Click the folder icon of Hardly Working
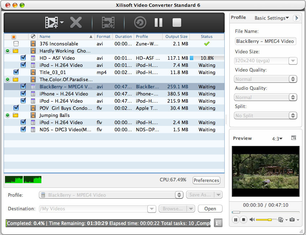This screenshot has width=306, height=235. pyautogui.click(x=15, y=51)
